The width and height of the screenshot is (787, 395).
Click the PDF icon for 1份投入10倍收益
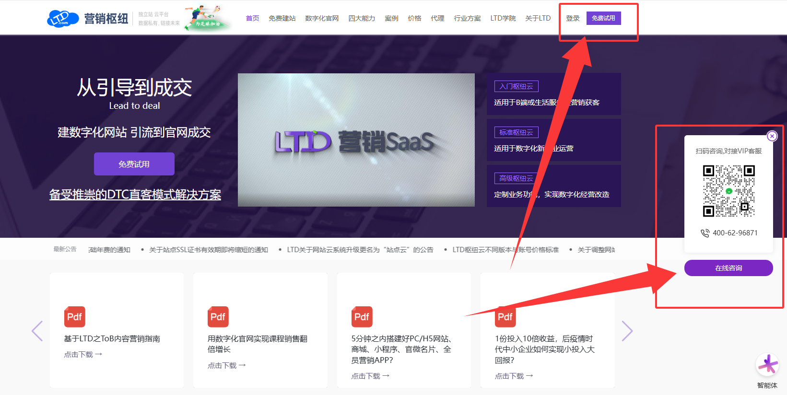tap(505, 317)
